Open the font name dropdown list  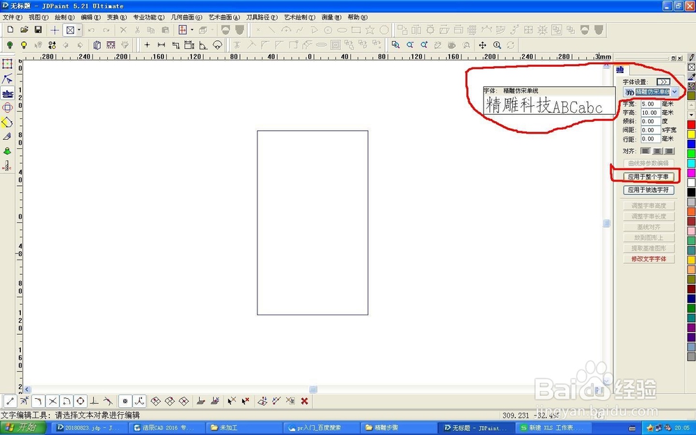pyautogui.click(x=674, y=92)
